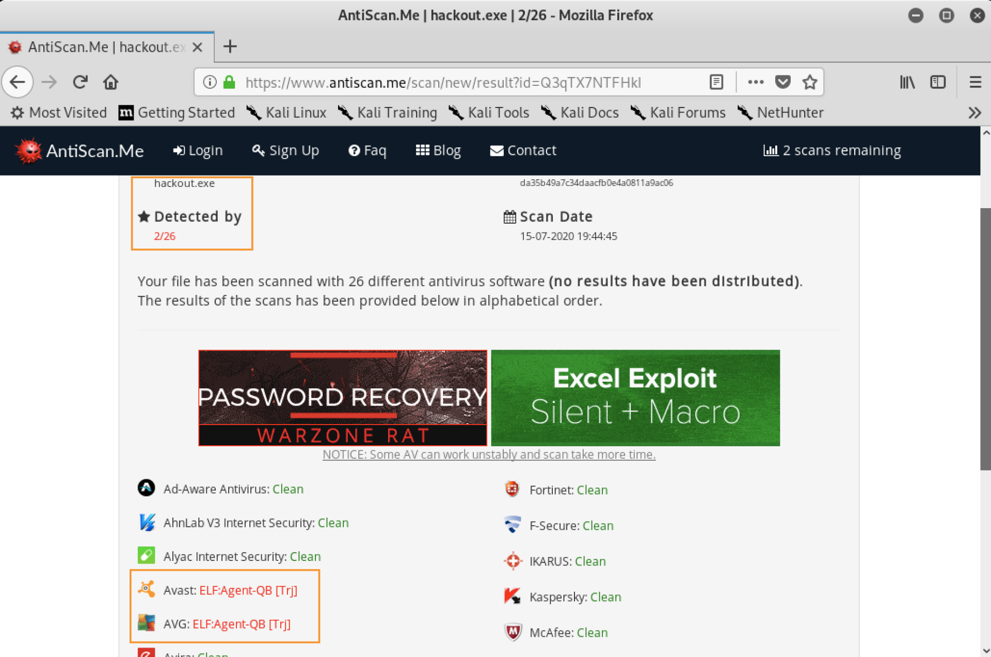
Task: Close the AntiScan.Me hackout.exe tab
Action: click(x=197, y=47)
